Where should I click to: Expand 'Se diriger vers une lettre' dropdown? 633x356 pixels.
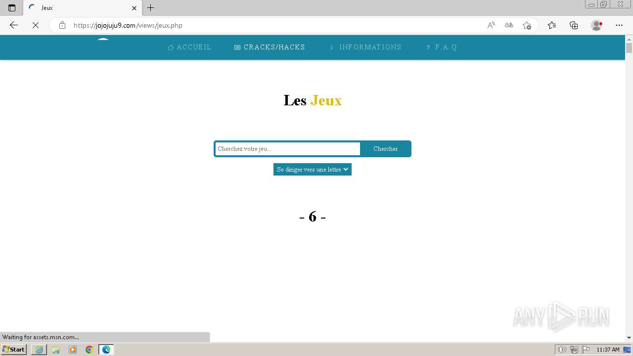pyautogui.click(x=313, y=170)
